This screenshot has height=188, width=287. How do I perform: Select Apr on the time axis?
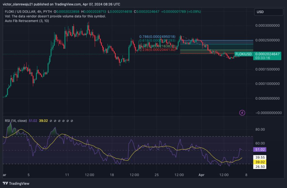[x=201, y=175]
